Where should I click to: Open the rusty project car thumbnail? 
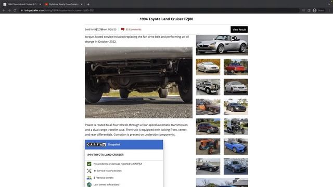pyautogui.click(x=208, y=107)
